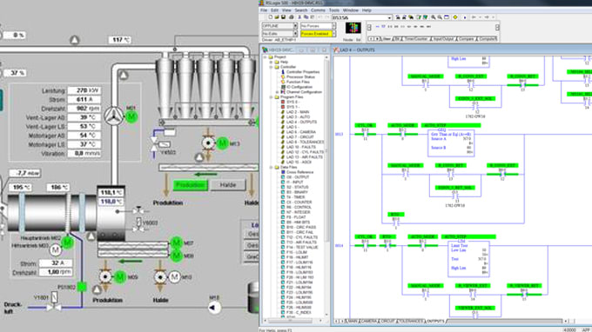The height and width of the screenshot is (332, 592).
Task: Collapse the Program Files folder node
Action: click(x=271, y=97)
